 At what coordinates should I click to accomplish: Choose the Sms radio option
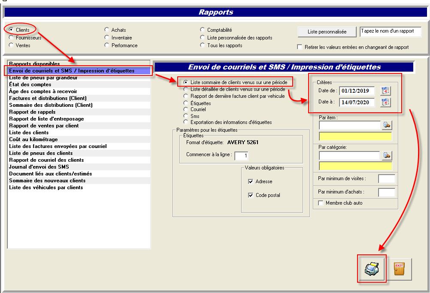(x=186, y=116)
